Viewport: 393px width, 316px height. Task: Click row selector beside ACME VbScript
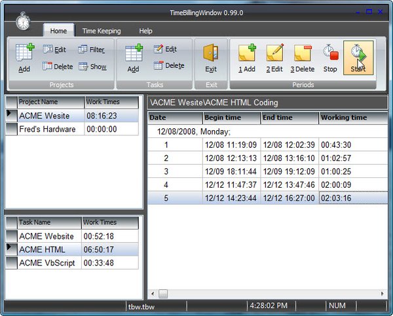coord(11,262)
